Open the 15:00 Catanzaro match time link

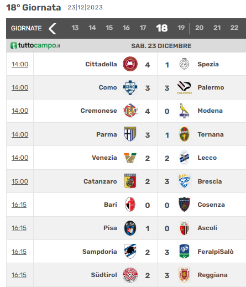pos(20,181)
